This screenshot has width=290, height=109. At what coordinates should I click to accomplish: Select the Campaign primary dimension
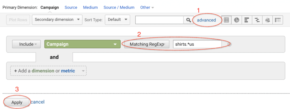pyautogui.click(x=50, y=8)
